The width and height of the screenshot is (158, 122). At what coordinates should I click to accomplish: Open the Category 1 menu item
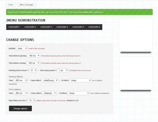[x=14, y=27]
